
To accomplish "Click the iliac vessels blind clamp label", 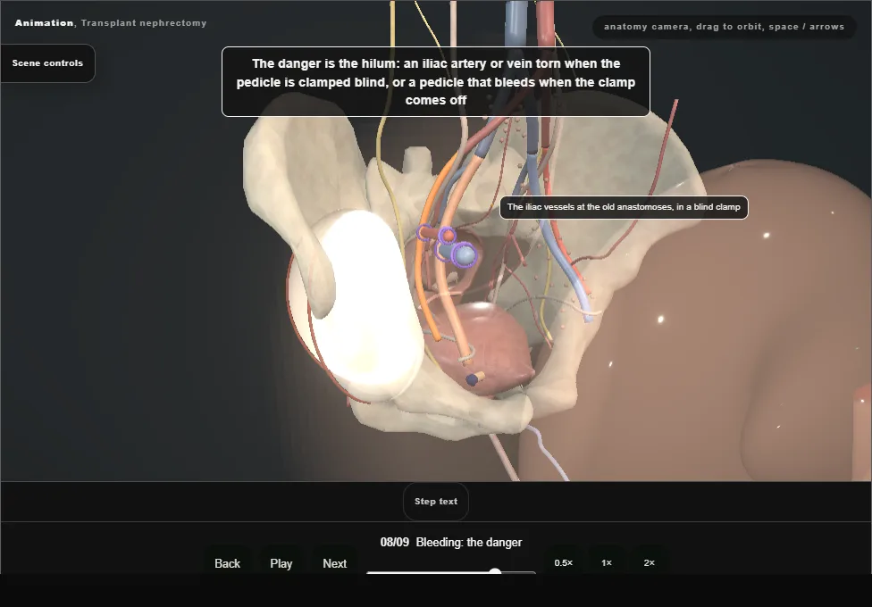I will coord(624,207).
